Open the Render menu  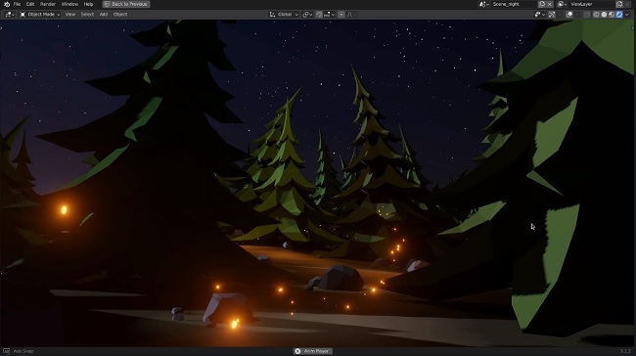click(x=48, y=4)
